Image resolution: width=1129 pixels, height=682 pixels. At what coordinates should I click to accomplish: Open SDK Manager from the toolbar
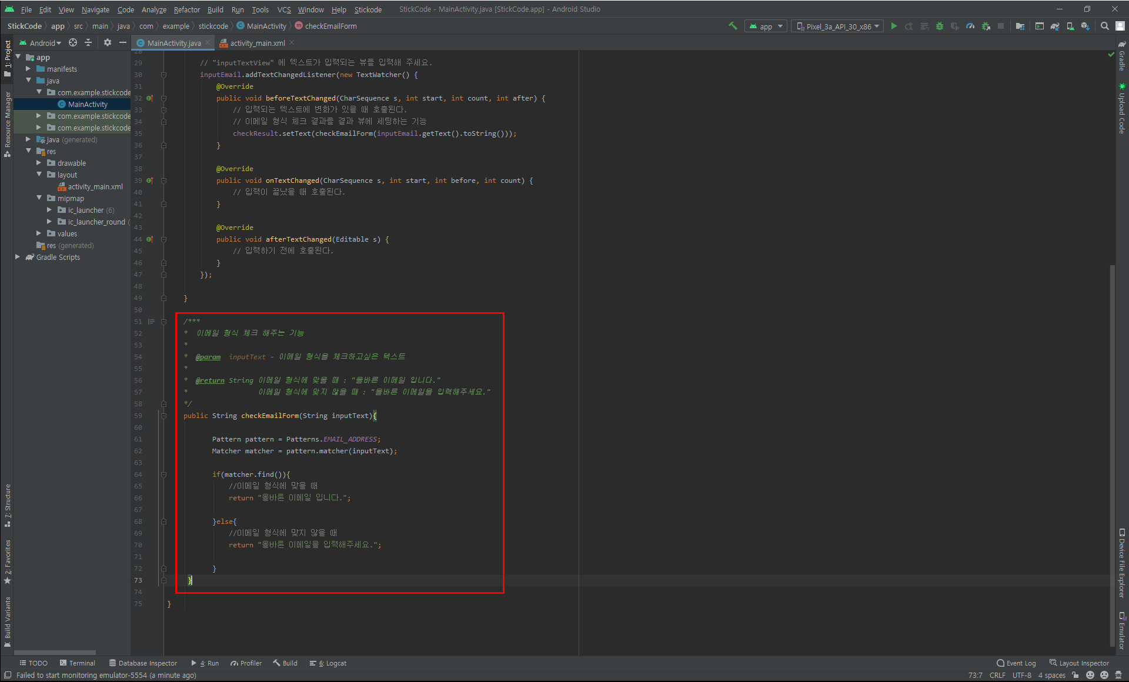(x=1085, y=26)
